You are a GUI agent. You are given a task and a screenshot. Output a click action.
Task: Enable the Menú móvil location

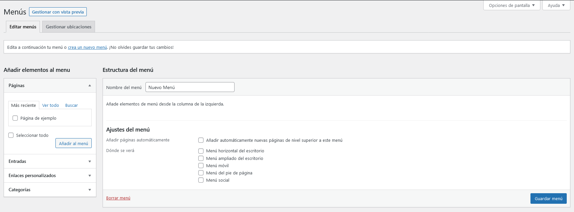click(201, 166)
